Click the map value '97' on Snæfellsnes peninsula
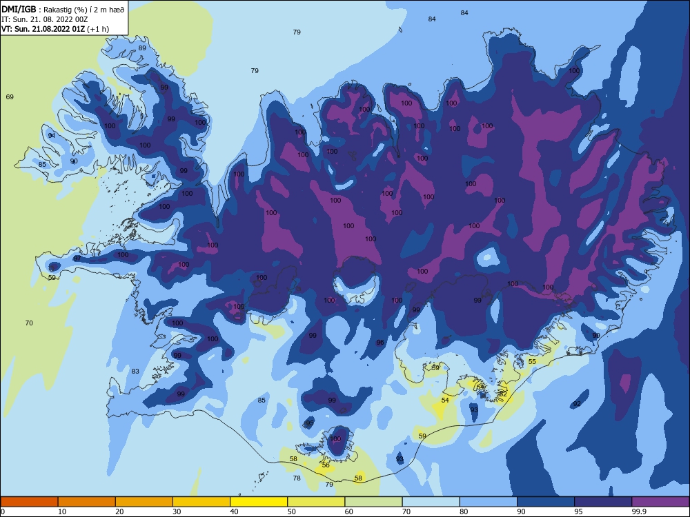Viewport: 690px width, 517px height. tap(77, 258)
